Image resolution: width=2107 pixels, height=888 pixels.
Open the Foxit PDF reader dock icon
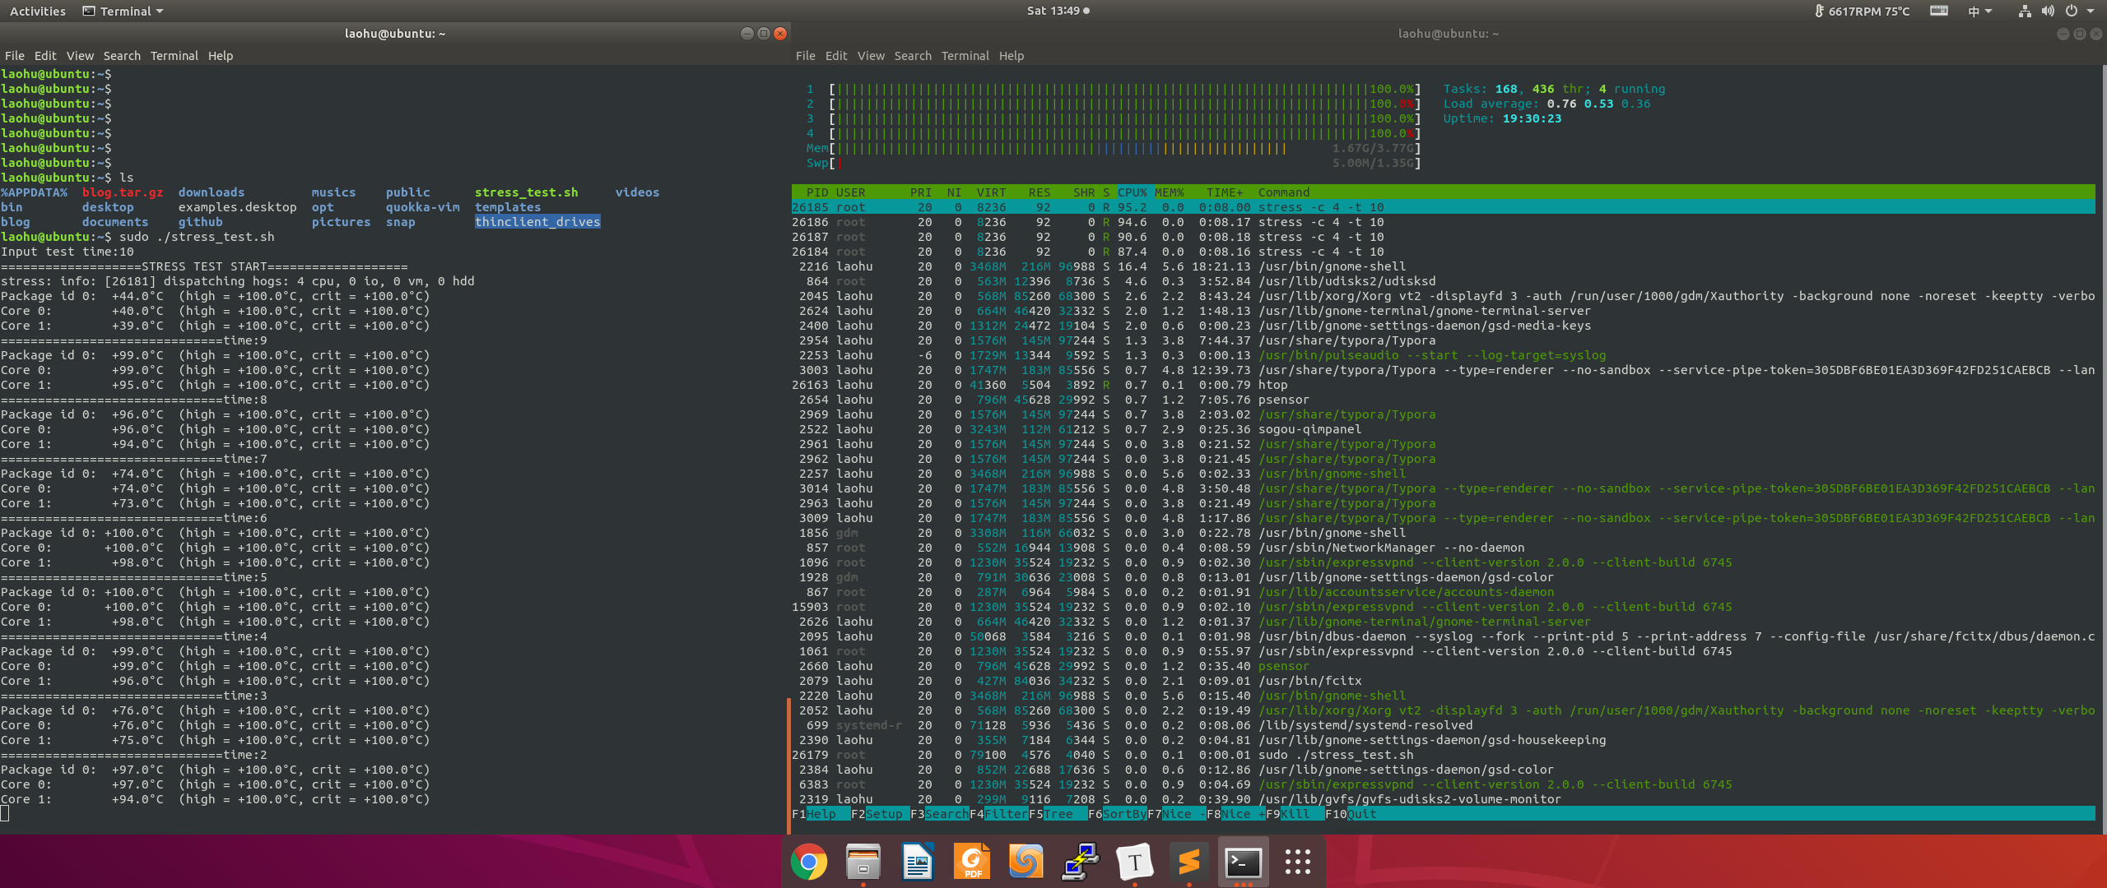click(971, 862)
